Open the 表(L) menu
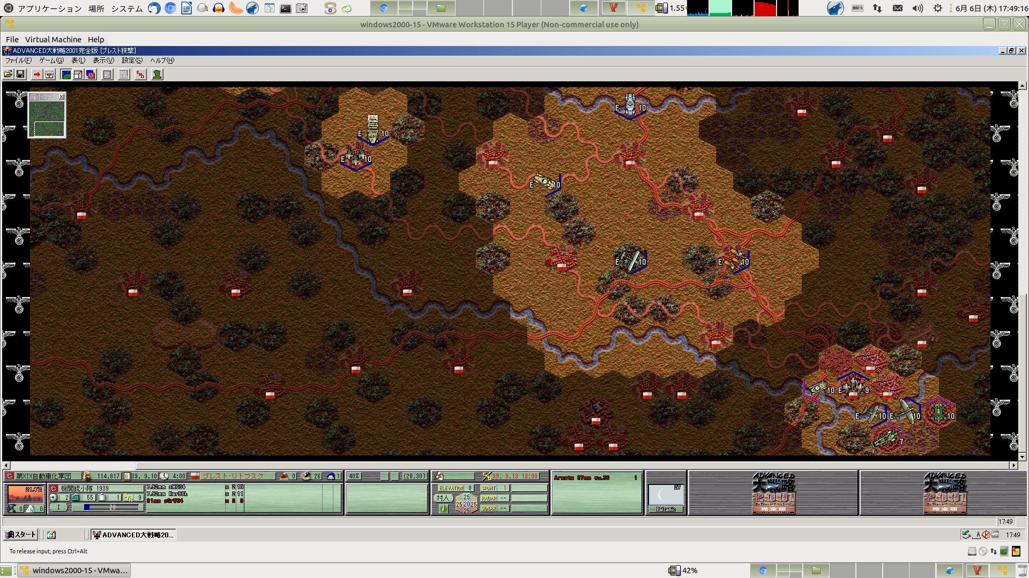This screenshot has width=1029, height=578. (78, 60)
